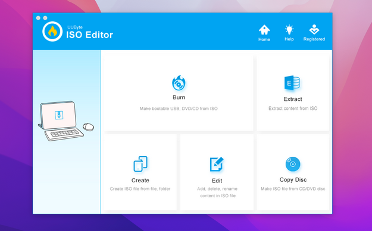Select the Edit label
The image size is (372, 231).
tap(217, 181)
